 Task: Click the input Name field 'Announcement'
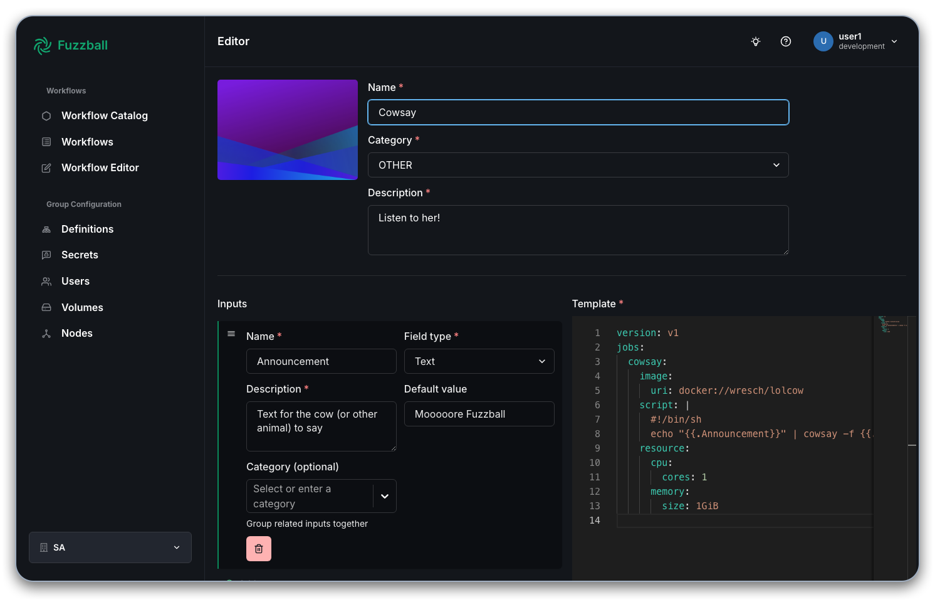tap(321, 361)
